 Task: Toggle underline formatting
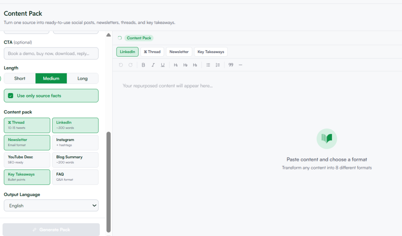(x=163, y=65)
